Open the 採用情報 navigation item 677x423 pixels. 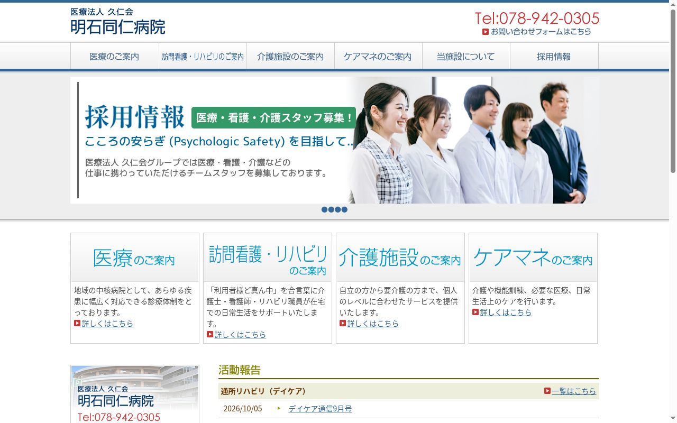coord(554,56)
